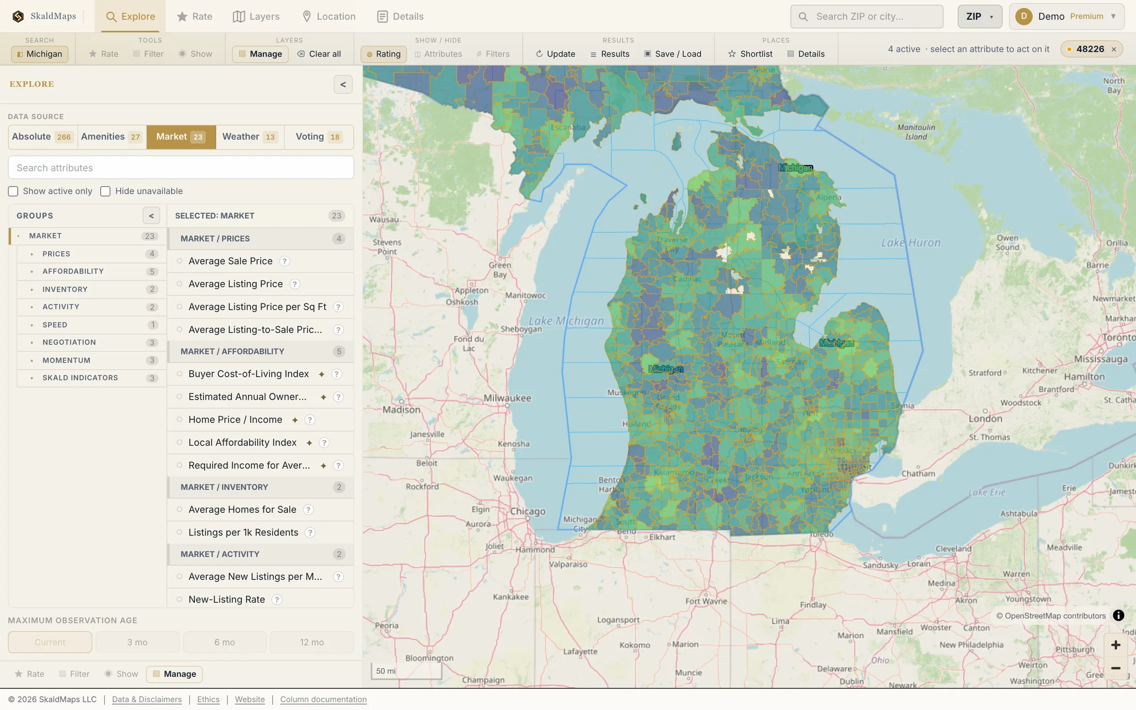
Task: Show map attribution info icon
Action: pos(1118,616)
